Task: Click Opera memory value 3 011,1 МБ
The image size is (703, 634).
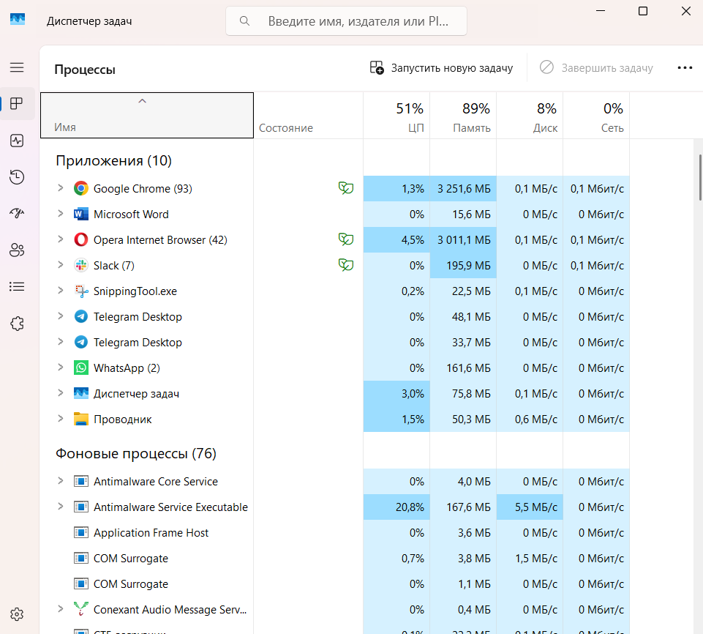Action: 464,240
